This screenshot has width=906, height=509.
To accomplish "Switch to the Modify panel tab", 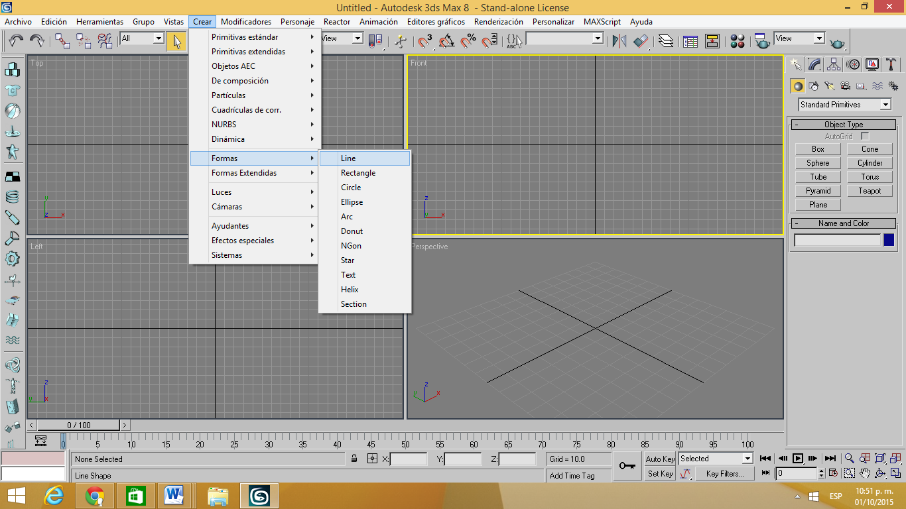I will pos(814,64).
